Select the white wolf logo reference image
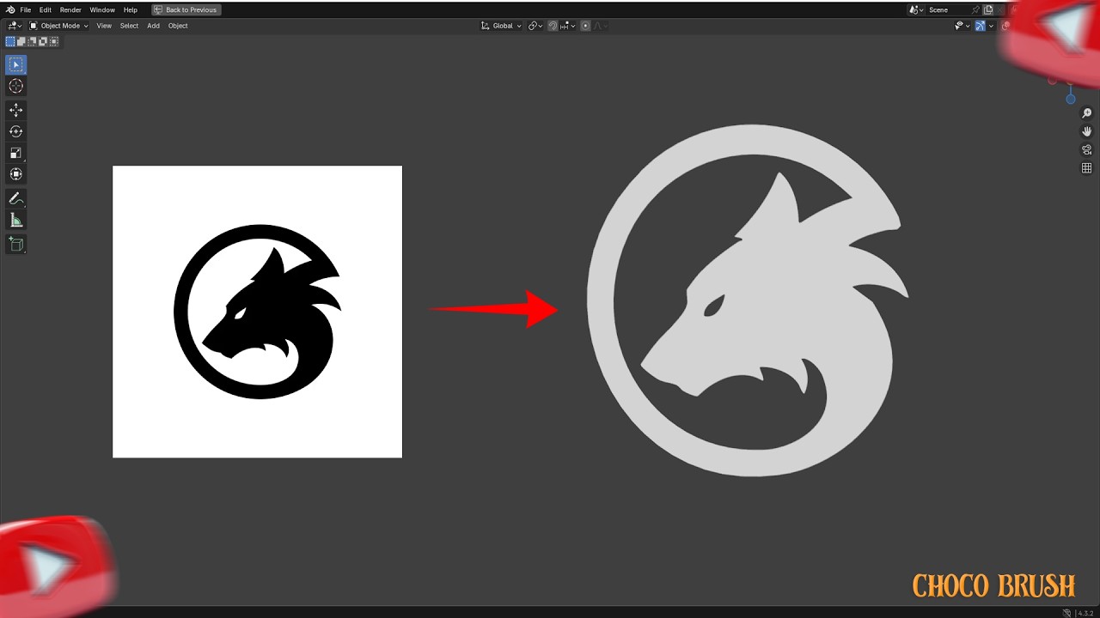 point(257,312)
